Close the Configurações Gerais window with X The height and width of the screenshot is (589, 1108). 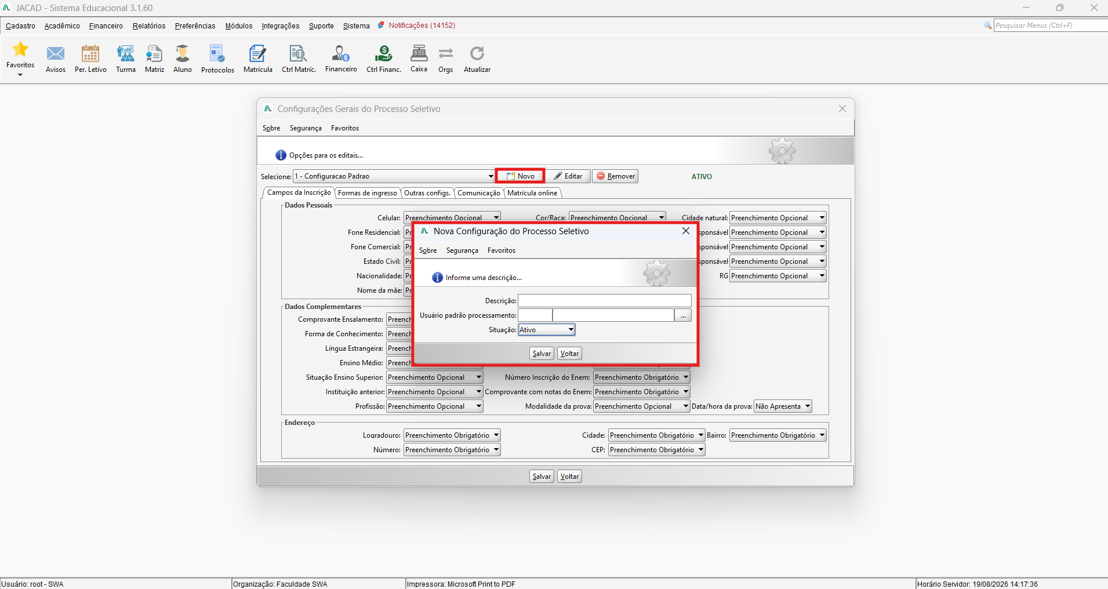pos(842,108)
